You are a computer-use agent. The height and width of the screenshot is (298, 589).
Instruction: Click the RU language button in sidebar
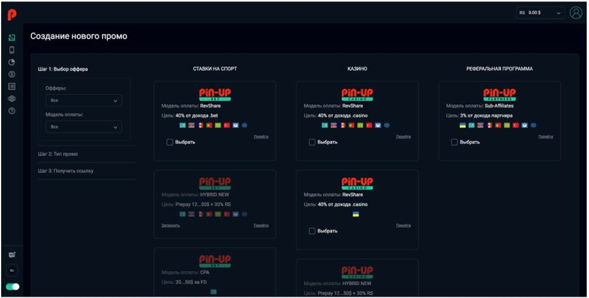(12, 270)
